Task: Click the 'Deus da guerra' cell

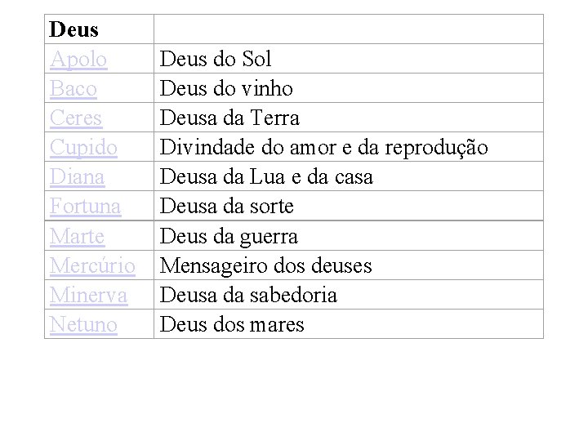Action: pyautogui.click(x=229, y=235)
